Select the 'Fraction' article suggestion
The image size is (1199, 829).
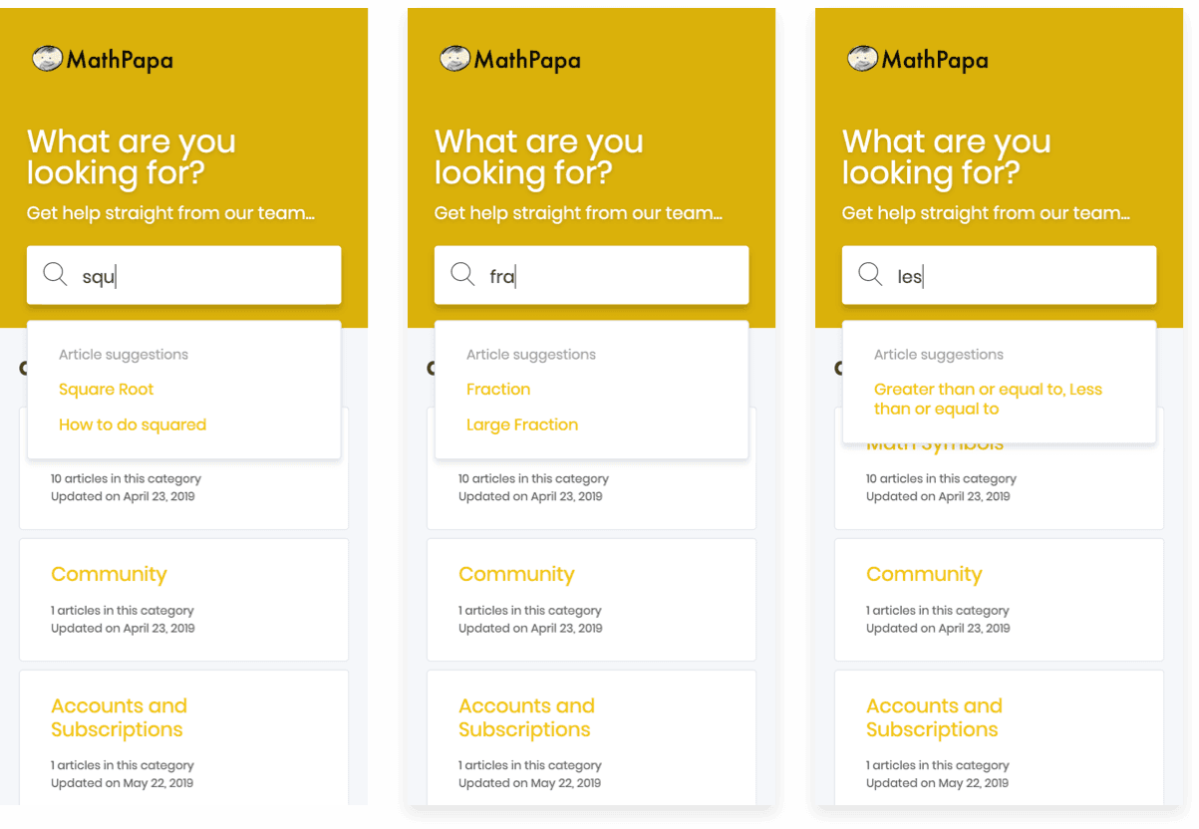[498, 389]
